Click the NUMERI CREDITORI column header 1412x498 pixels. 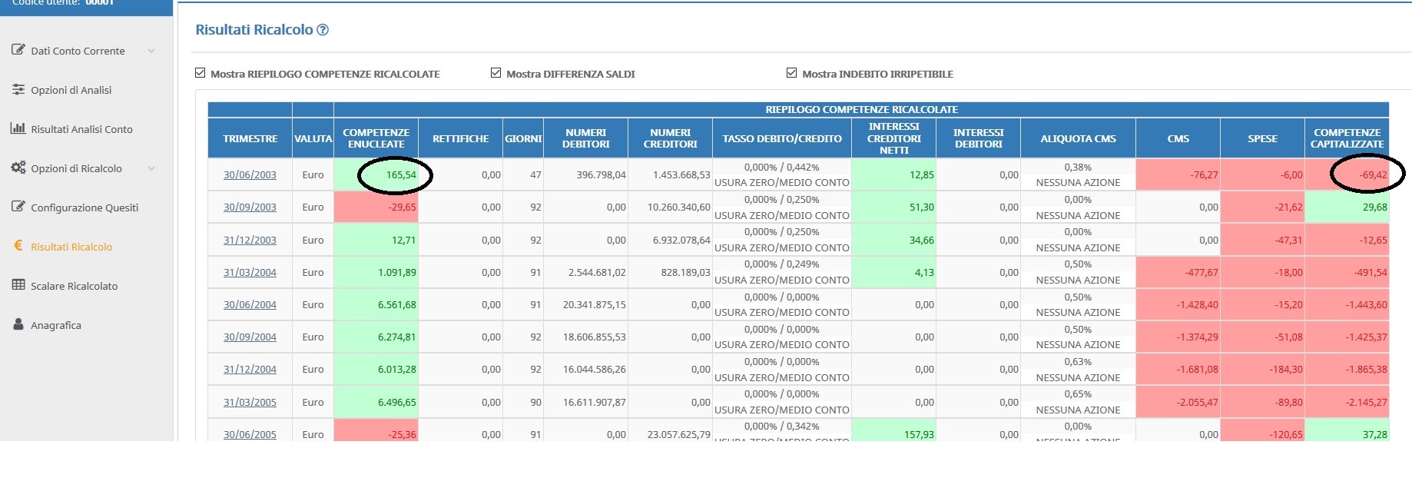coord(671,138)
